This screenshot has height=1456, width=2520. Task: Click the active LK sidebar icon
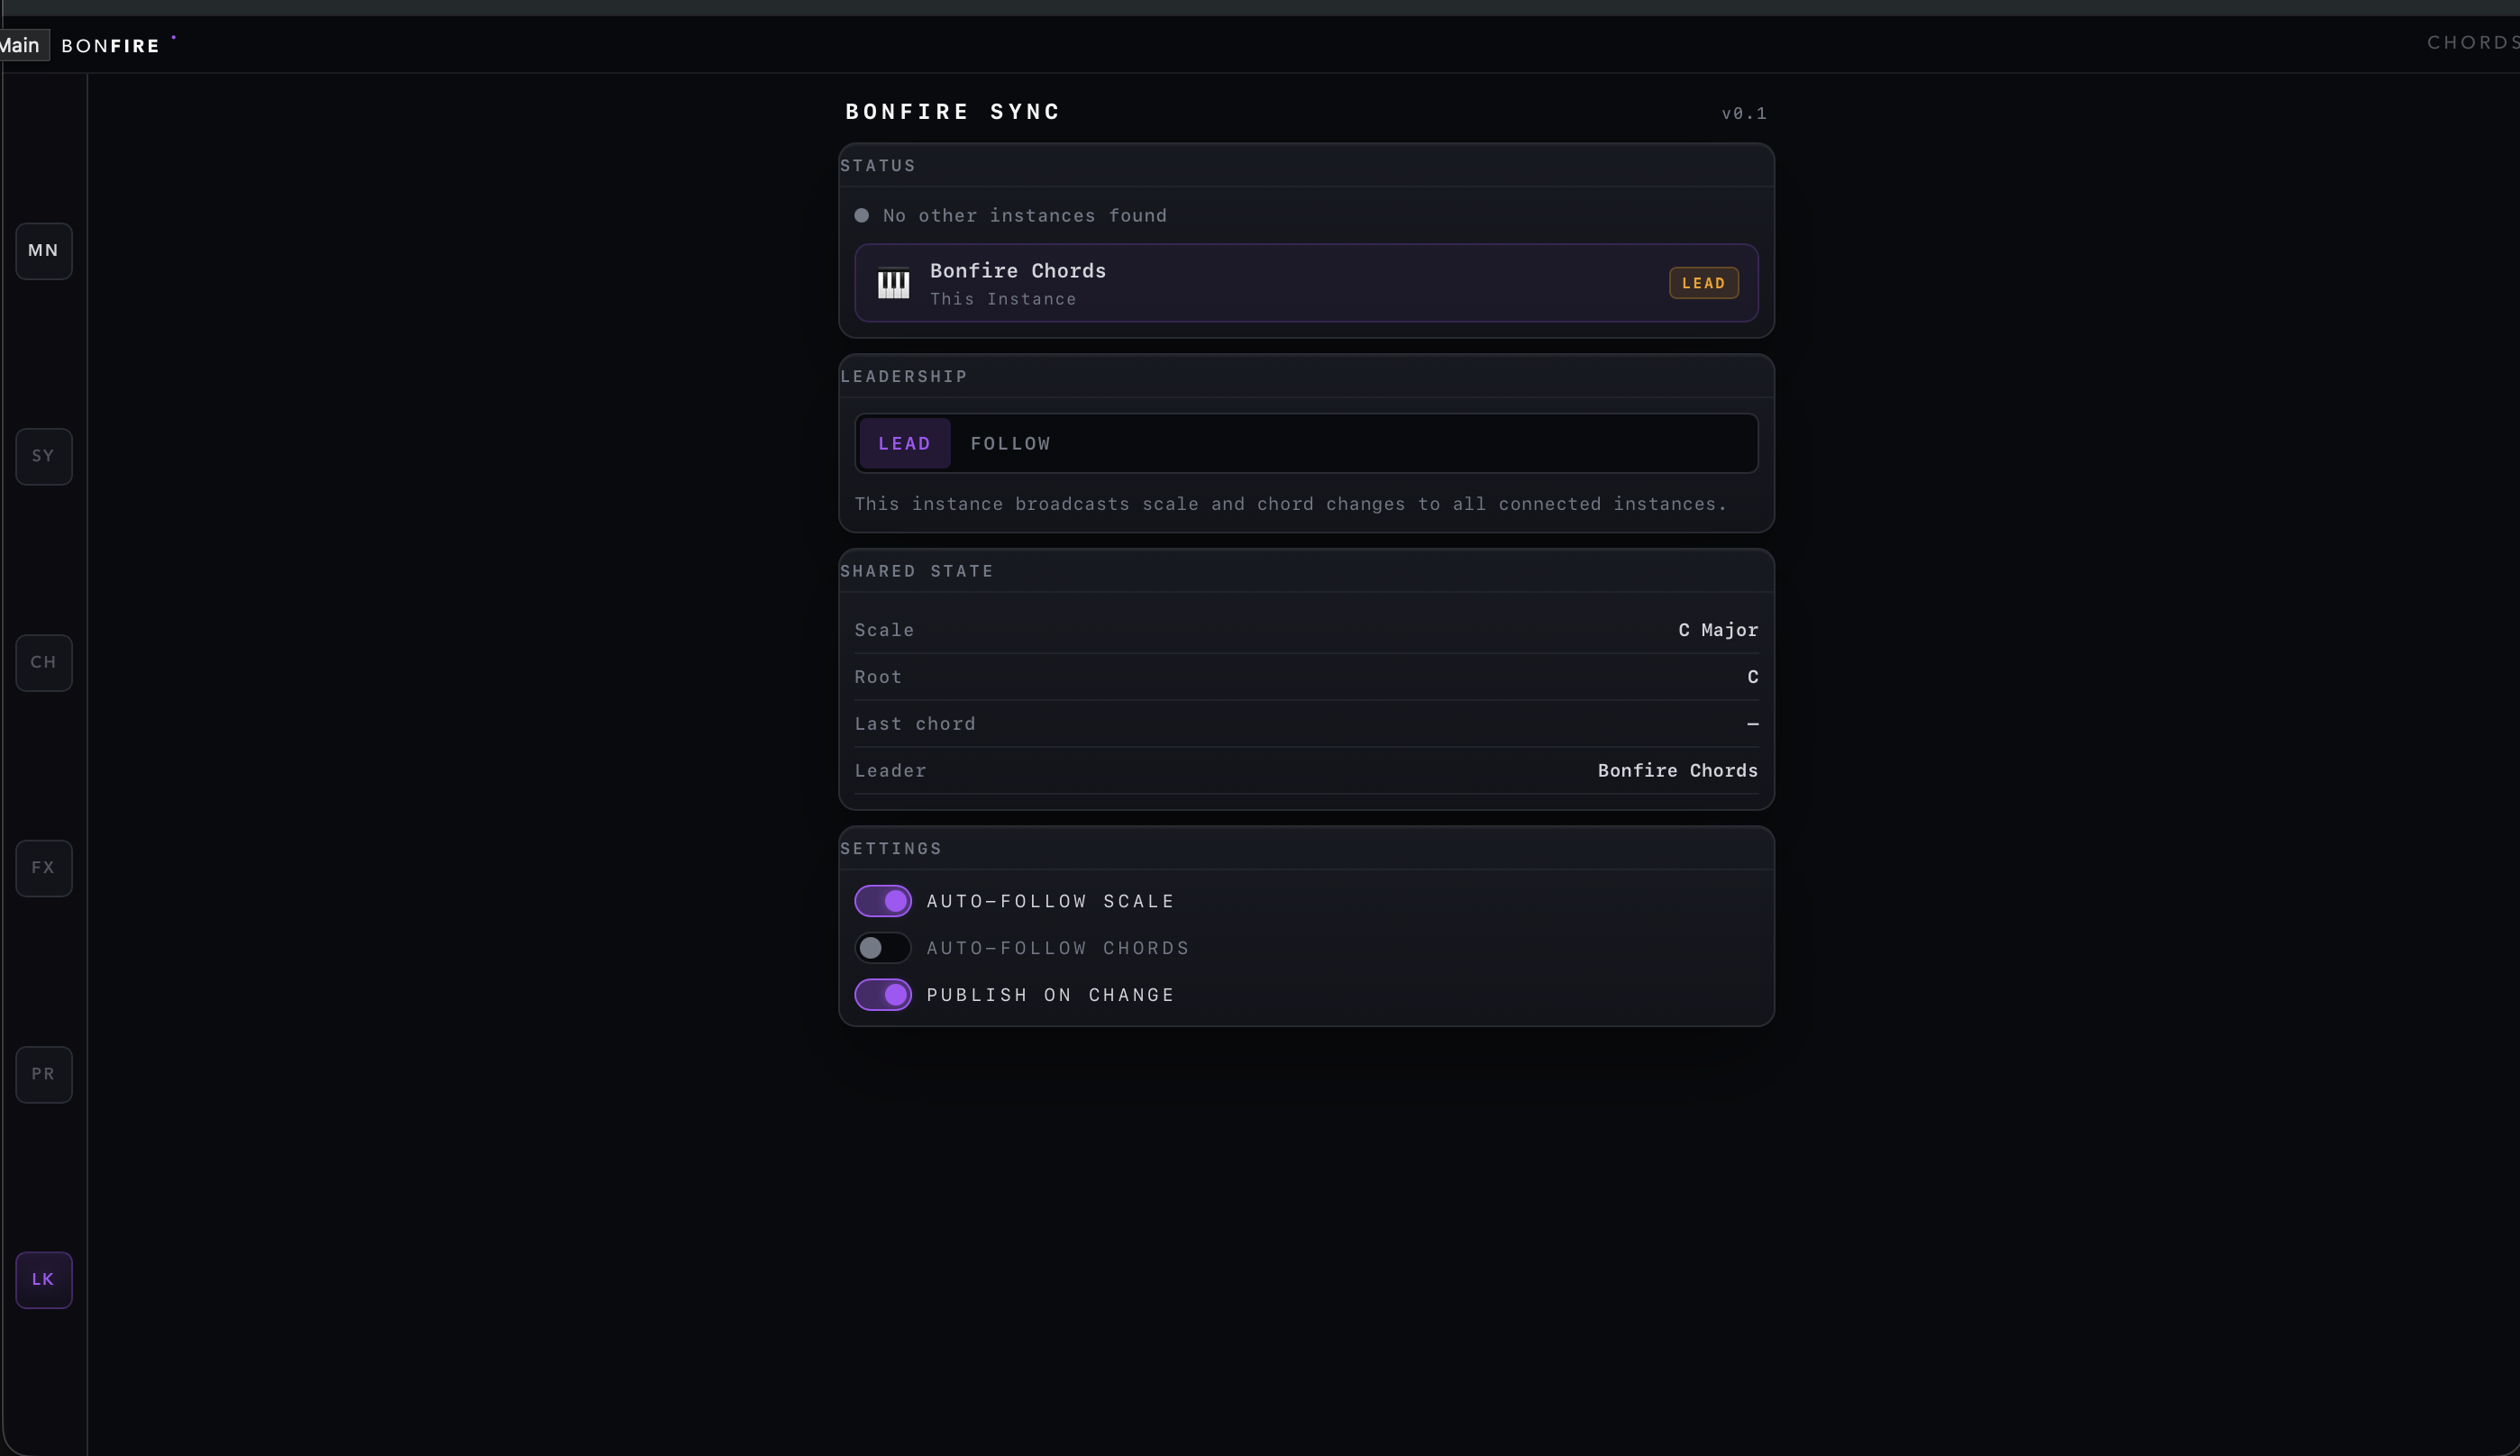coord(43,1280)
